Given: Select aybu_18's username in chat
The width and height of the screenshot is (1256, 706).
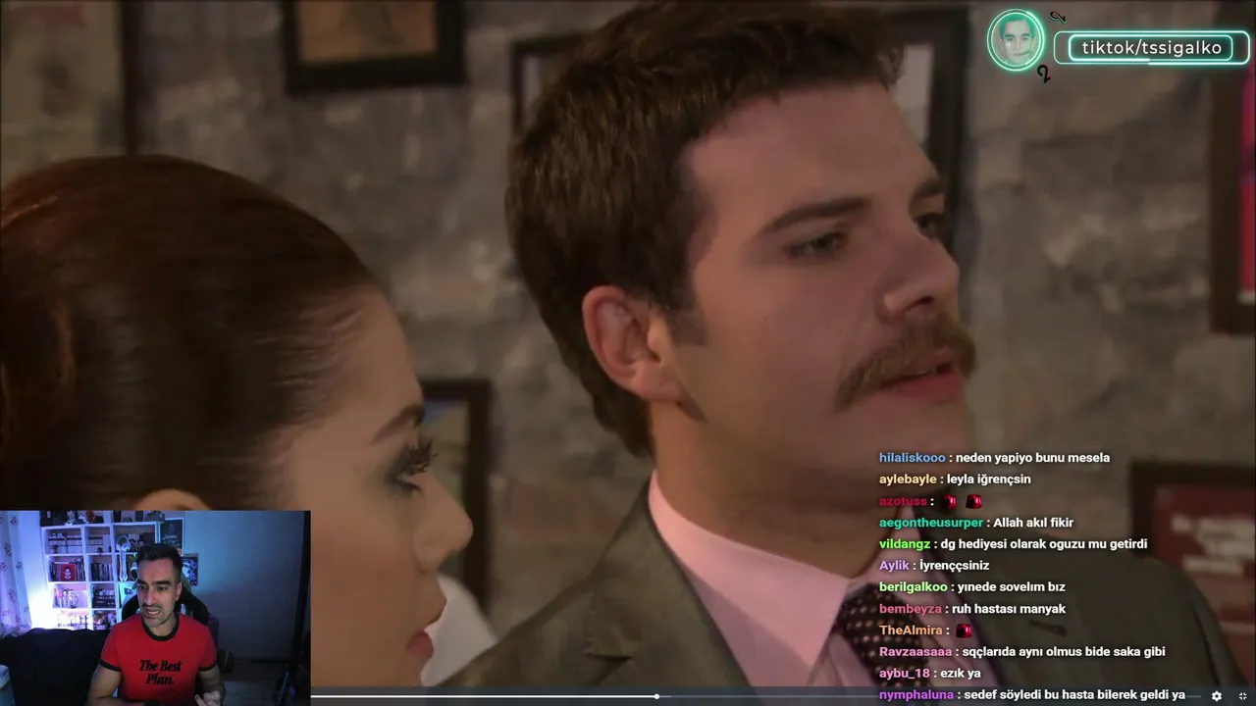Looking at the screenshot, I should [905, 674].
